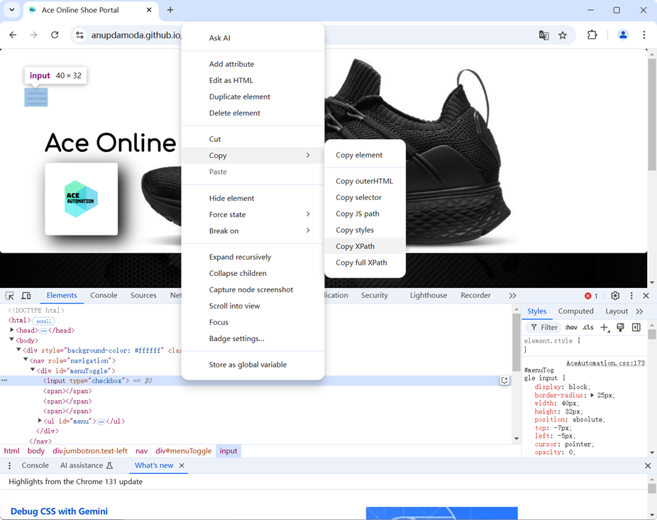This screenshot has height=520, width=657.
Task: Select Hide element option
Action: tap(253, 198)
